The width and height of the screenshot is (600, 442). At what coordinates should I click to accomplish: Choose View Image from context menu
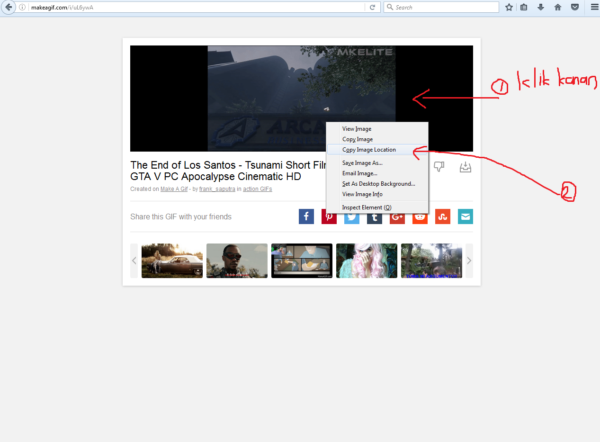[x=377, y=129]
